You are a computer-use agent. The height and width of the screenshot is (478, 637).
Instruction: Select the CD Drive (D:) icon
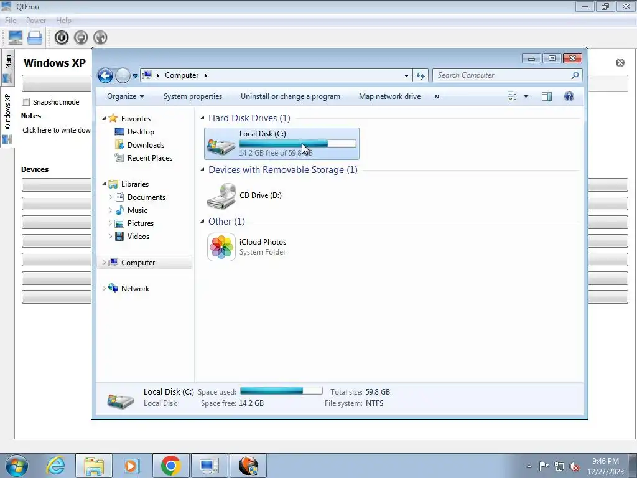tap(221, 195)
